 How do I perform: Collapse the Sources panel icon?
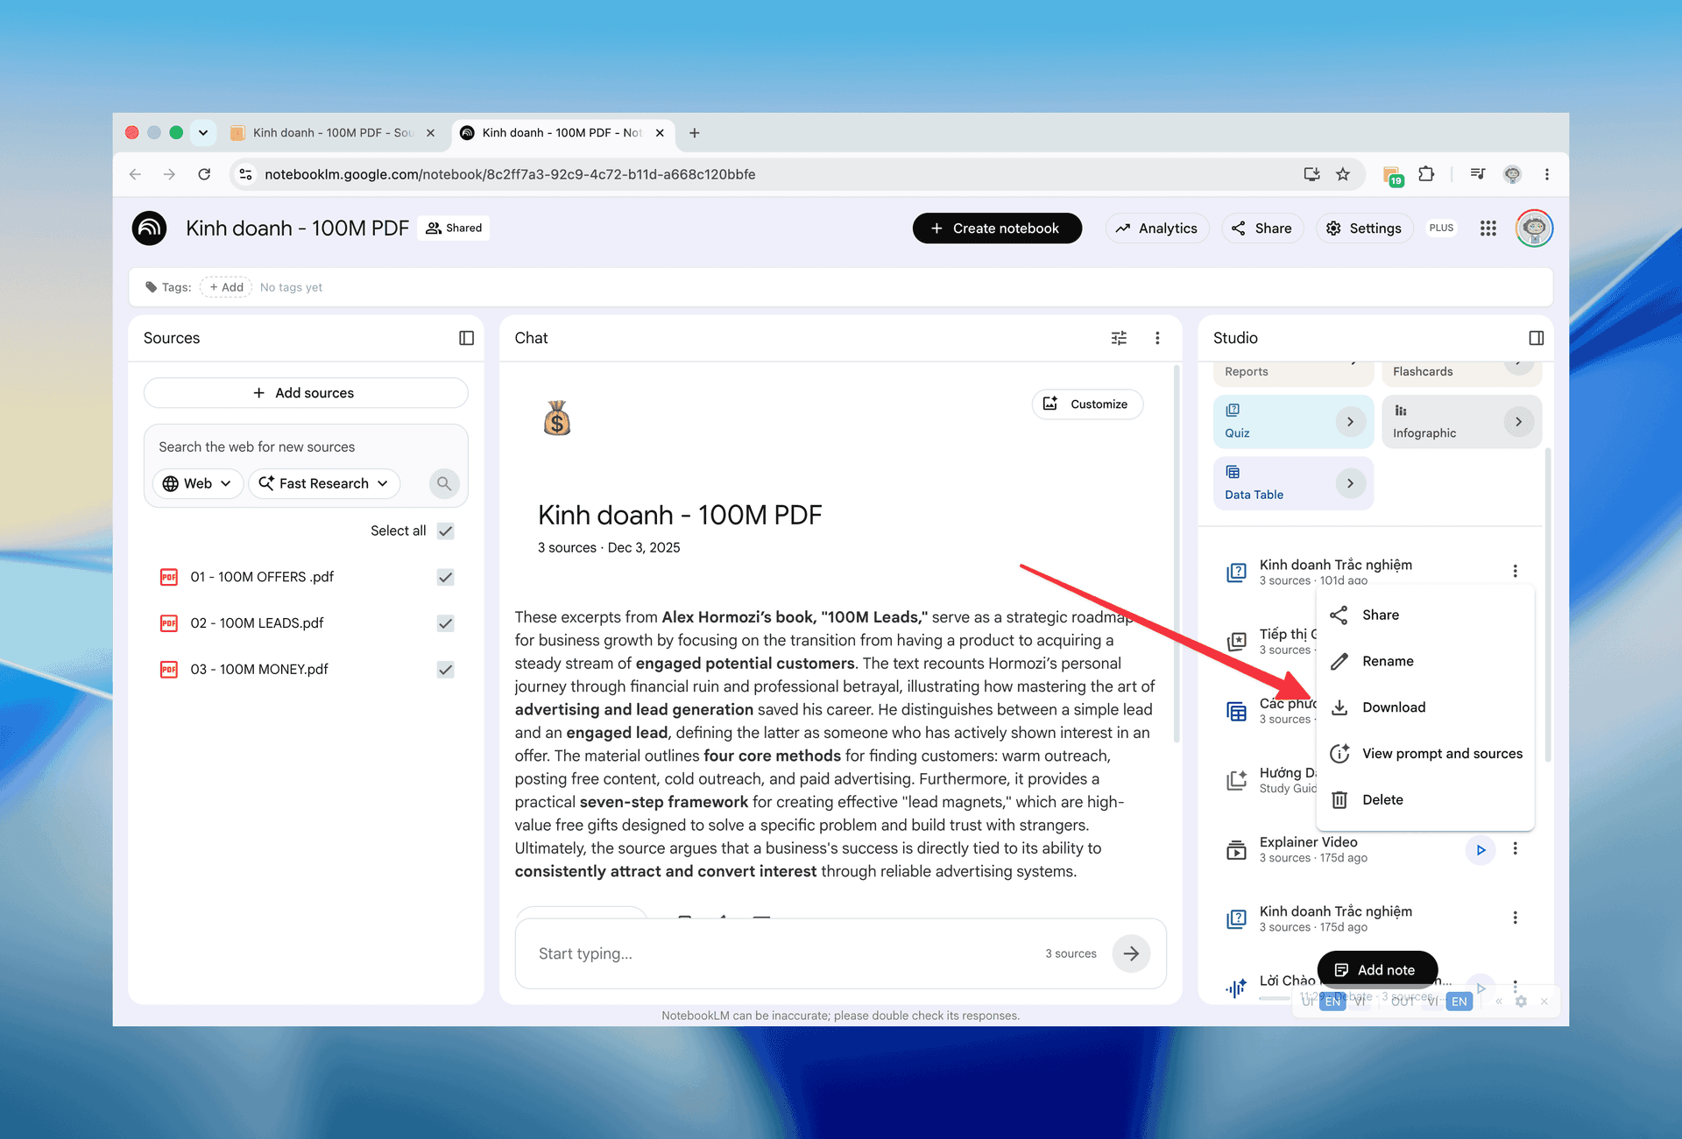(x=467, y=338)
